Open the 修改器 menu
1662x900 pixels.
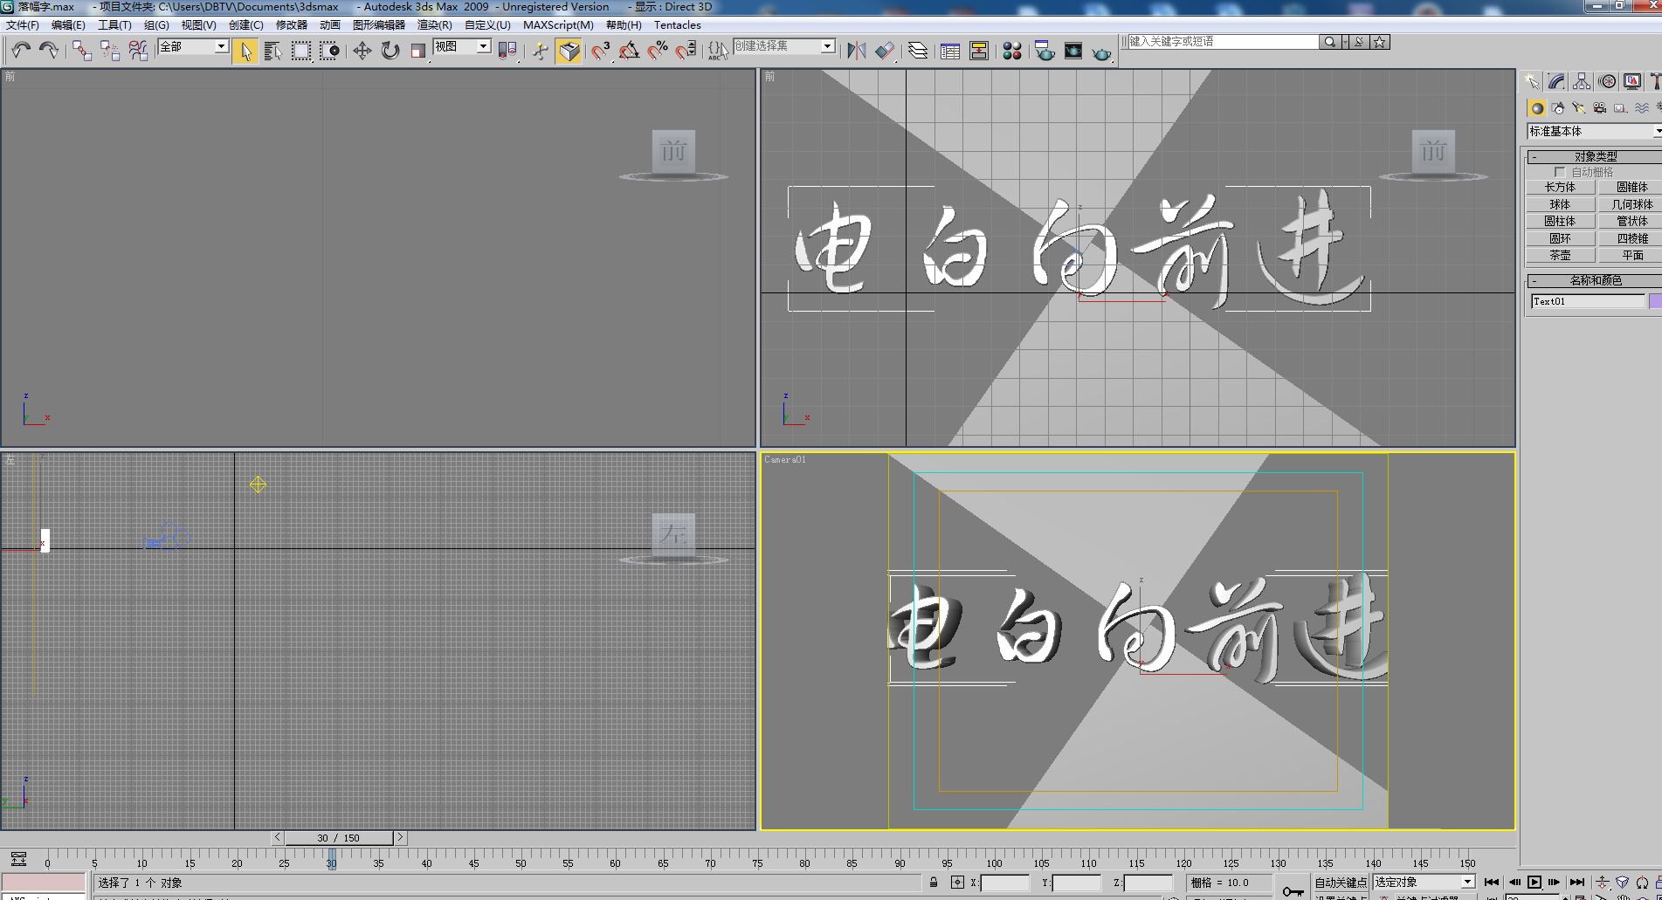tap(291, 25)
